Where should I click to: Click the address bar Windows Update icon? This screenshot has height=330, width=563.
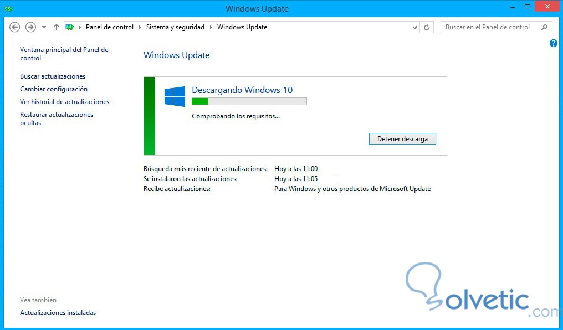[70, 27]
